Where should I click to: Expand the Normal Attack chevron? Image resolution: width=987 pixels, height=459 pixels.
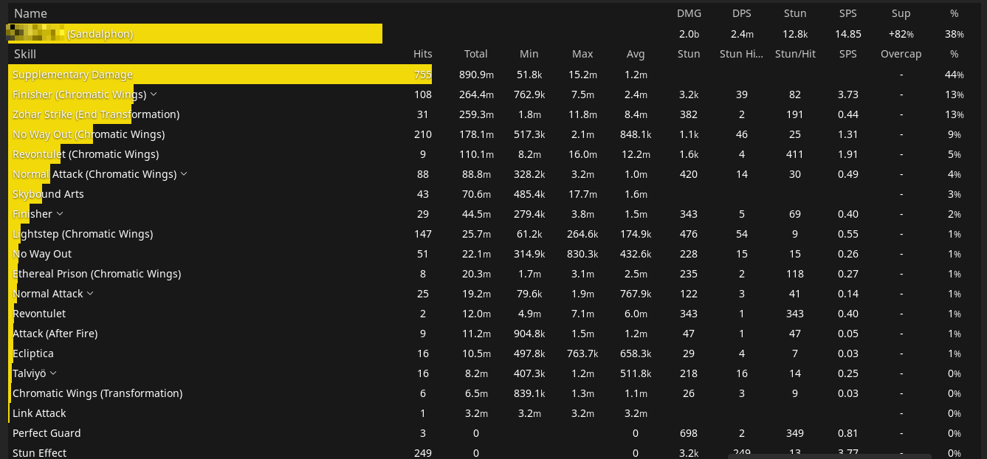pos(90,294)
